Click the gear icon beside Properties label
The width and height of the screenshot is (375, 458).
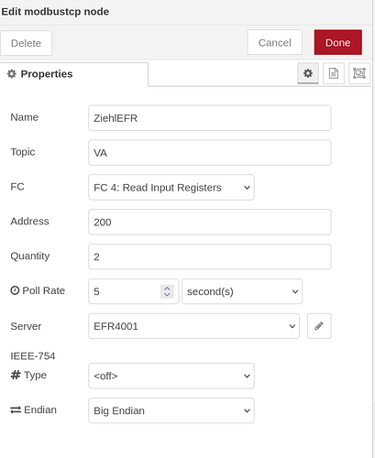click(x=12, y=74)
